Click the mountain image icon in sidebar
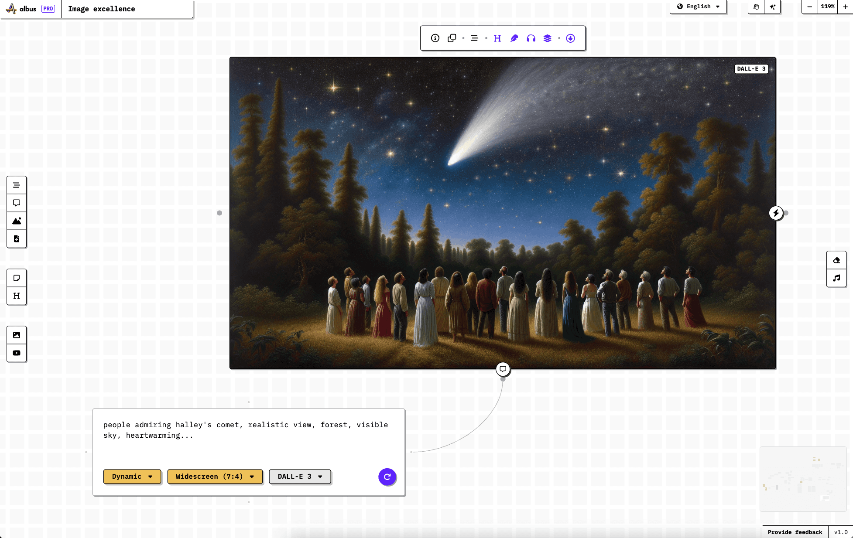853x538 pixels. pyautogui.click(x=17, y=221)
